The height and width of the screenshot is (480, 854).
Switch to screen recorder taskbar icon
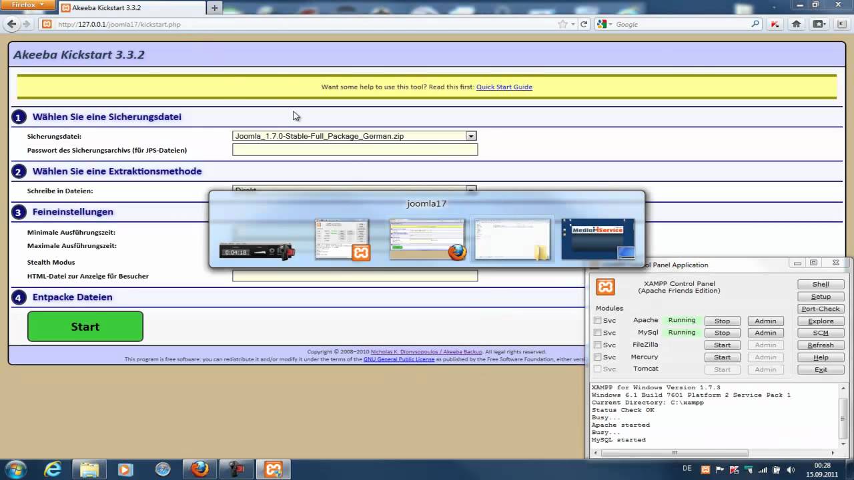pos(236,469)
